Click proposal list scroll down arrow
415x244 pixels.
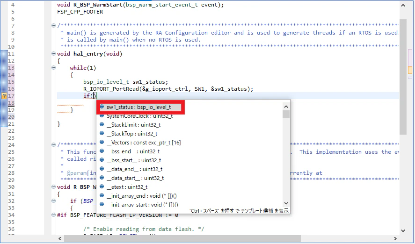pyautogui.click(x=286, y=203)
